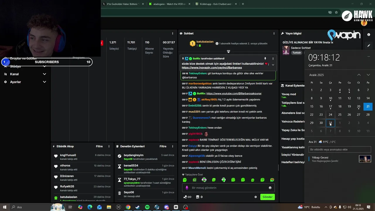Image resolution: width=375 pixels, height=211 pixels.
Task: Click the info icon beside Yayın bilgisi
Action: click(x=369, y=35)
